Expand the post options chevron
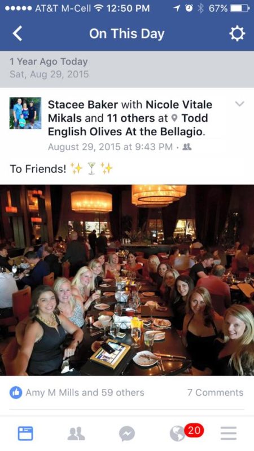The height and width of the screenshot is (451, 254). [239, 104]
